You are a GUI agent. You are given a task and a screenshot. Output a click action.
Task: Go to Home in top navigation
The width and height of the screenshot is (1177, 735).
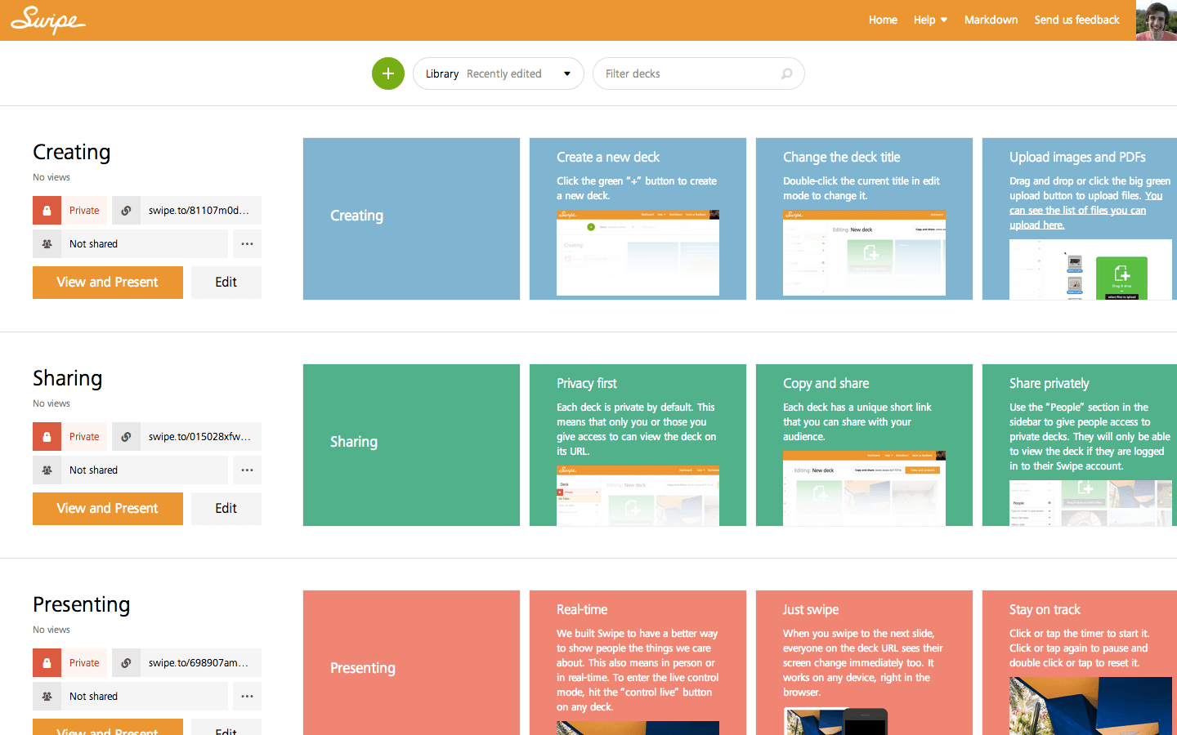883,20
